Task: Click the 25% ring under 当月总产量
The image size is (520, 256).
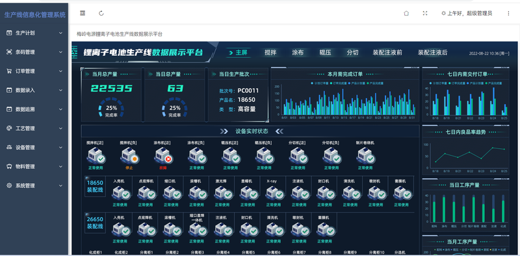Action: coord(111,107)
